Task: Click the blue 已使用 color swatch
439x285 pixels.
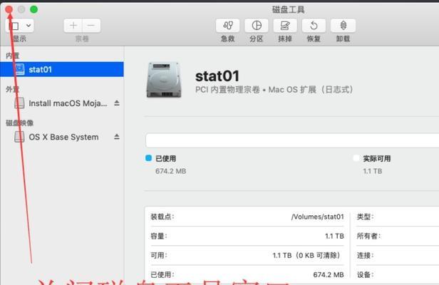Action: point(149,158)
